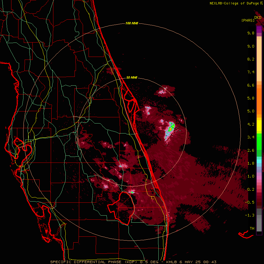Click the 50 NMI range ring label
264x264 pixels.
tap(132, 77)
